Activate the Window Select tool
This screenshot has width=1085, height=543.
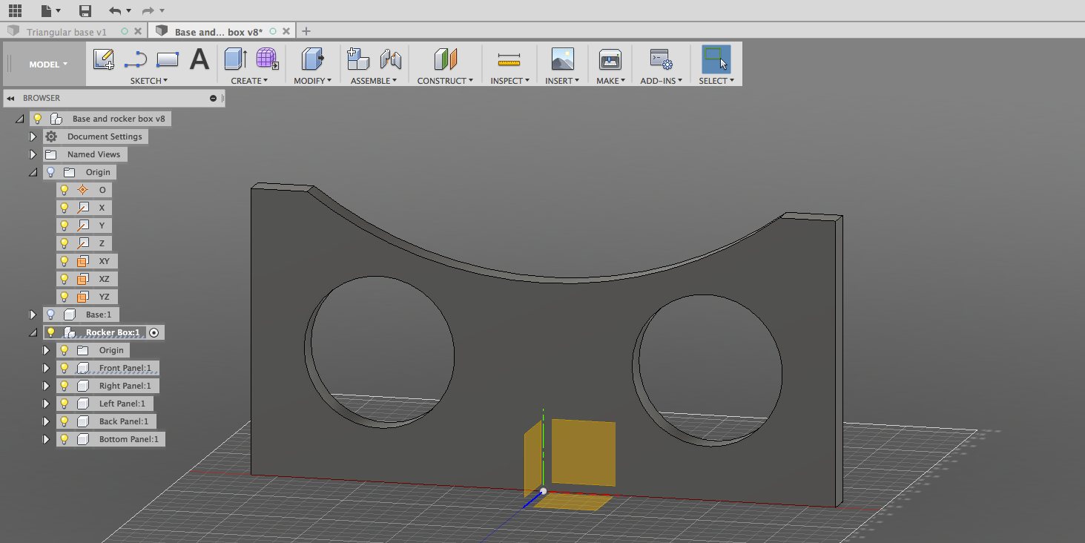coord(716,59)
